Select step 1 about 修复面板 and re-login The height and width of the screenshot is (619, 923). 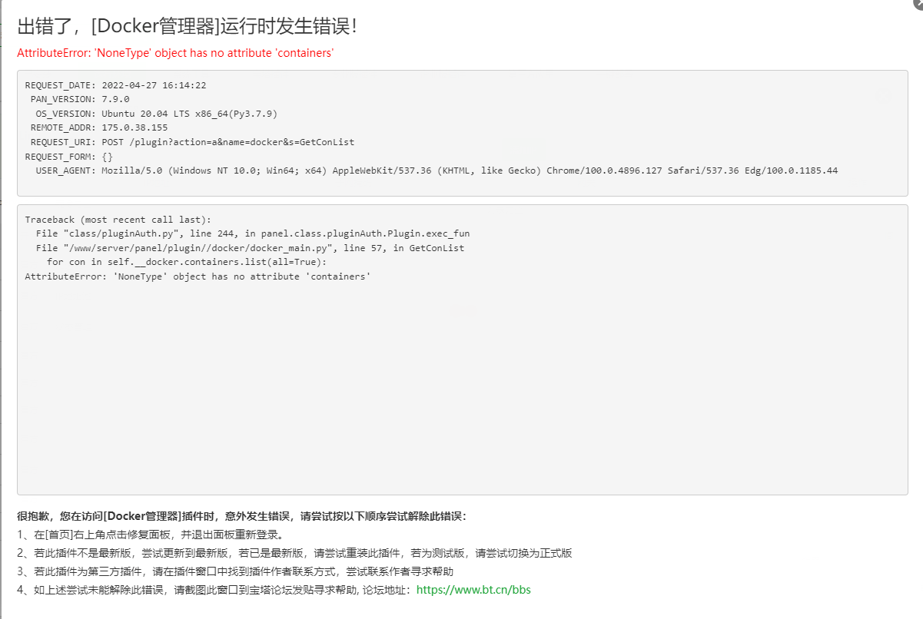pos(150,535)
